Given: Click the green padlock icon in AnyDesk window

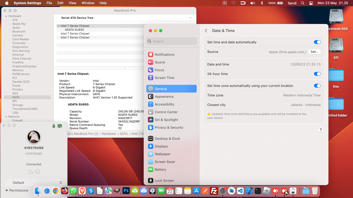Looking at the screenshot, I should 54,126.
